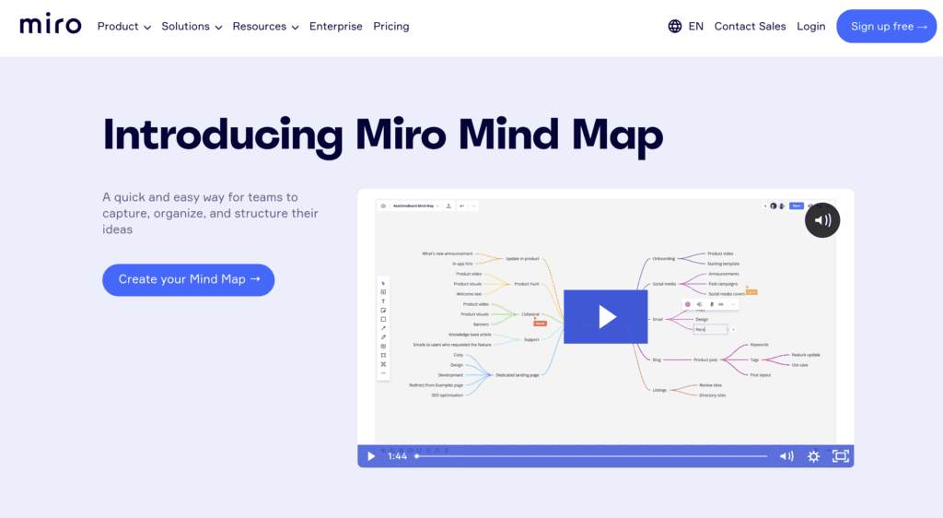Click the 'Feature update' mind map node
This screenshot has height=518, width=943.
click(806, 355)
